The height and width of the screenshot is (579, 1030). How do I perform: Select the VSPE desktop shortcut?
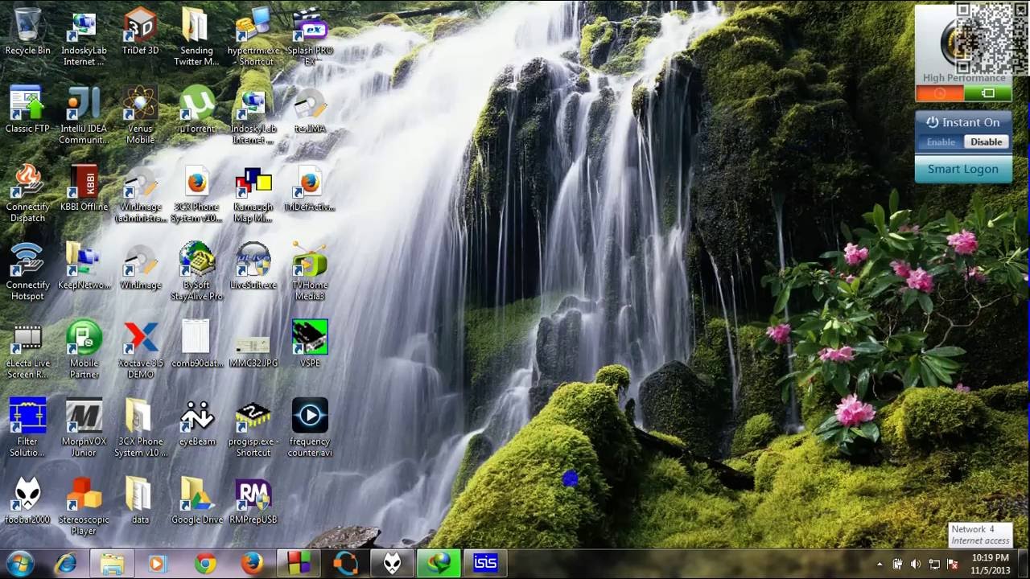coord(310,344)
